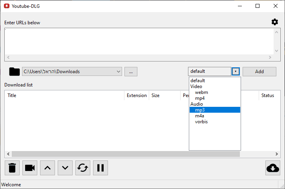Click download list scroll right arrow
Image resolution: width=285 pixels, height=189 pixels.
pos(277,154)
